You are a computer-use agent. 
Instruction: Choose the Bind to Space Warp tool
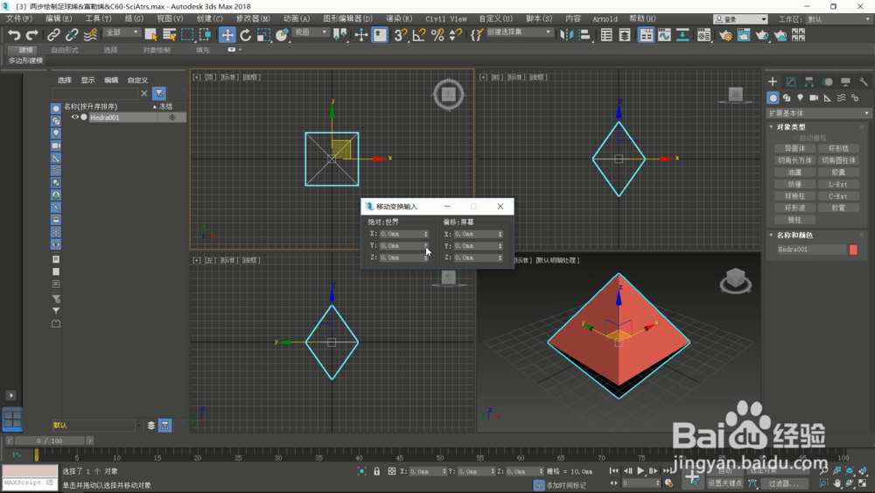(90, 35)
